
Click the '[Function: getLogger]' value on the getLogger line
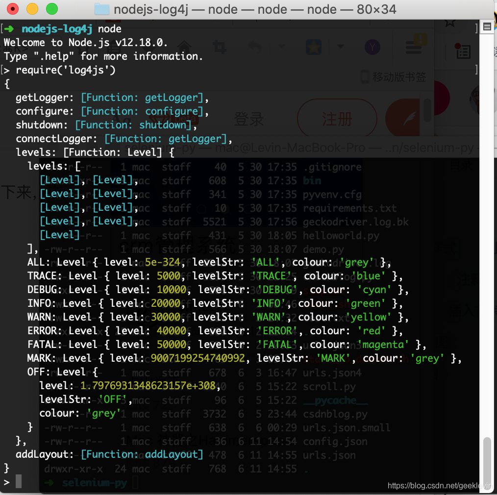(x=142, y=98)
